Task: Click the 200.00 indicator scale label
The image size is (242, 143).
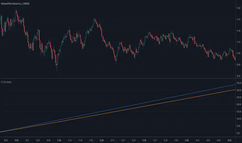Action: [x=239, y=104]
